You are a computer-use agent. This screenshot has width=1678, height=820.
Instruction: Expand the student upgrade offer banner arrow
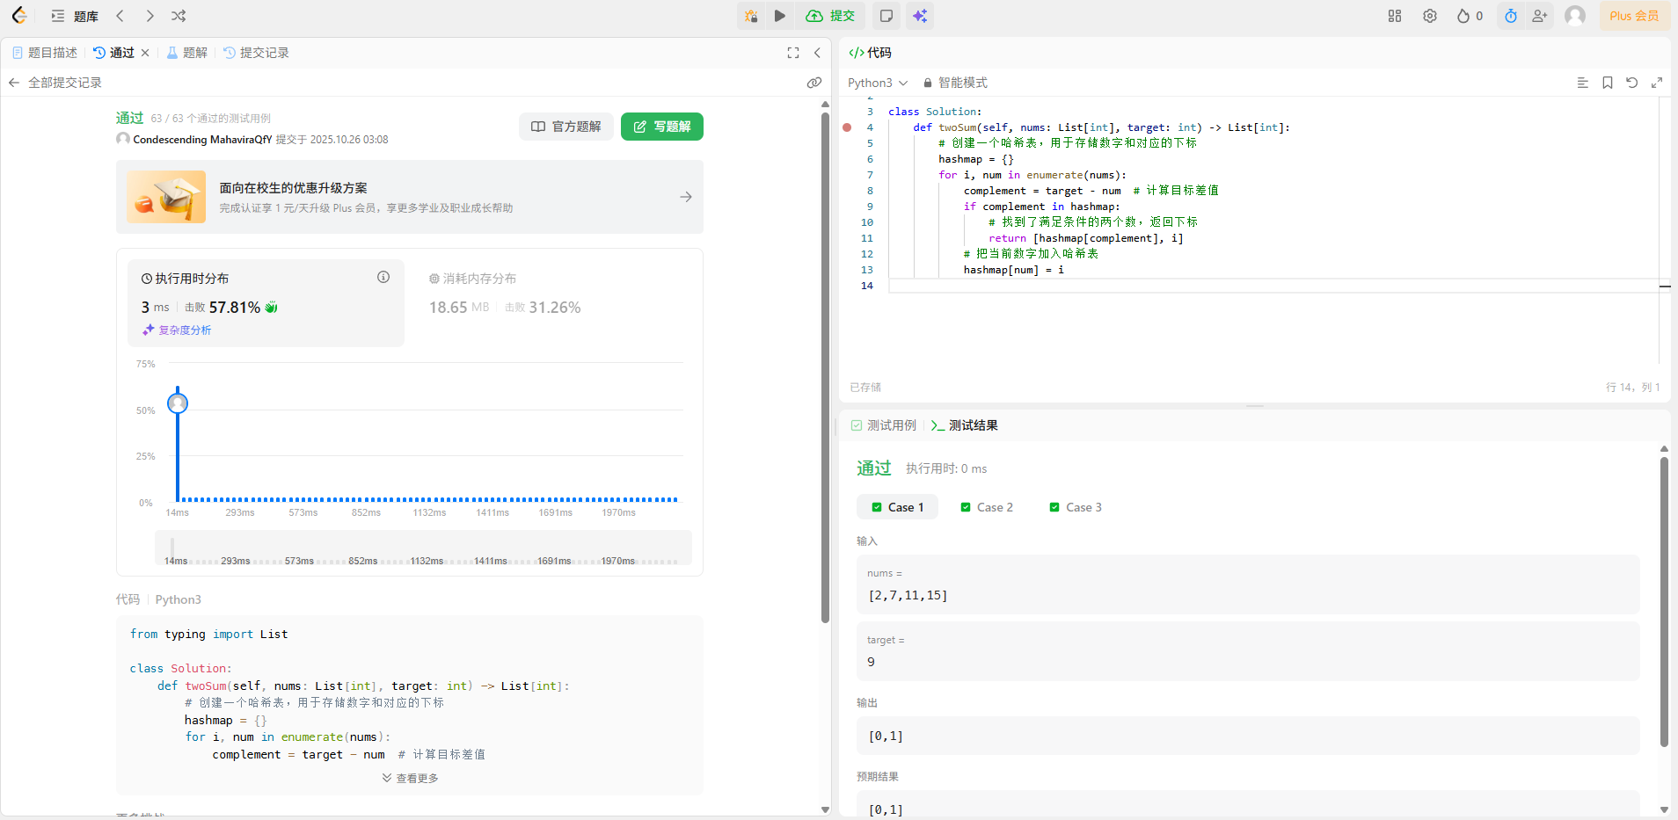click(x=686, y=197)
